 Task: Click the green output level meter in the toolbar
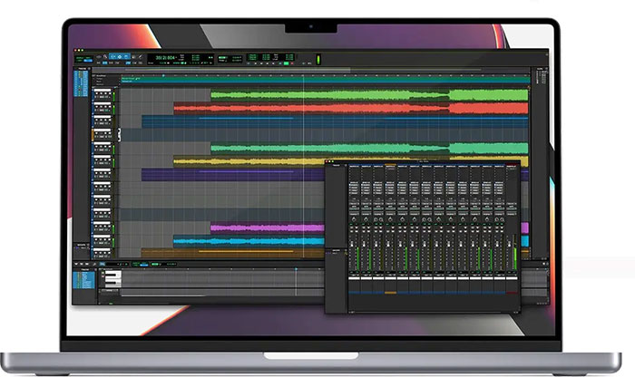tap(318, 60)
